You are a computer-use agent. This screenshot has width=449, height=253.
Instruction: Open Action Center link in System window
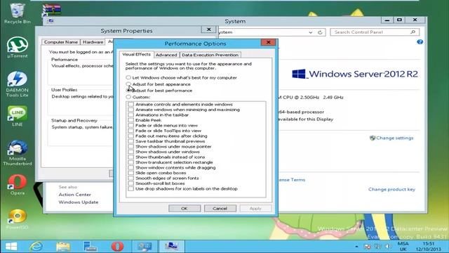click(x=75, y=195)
